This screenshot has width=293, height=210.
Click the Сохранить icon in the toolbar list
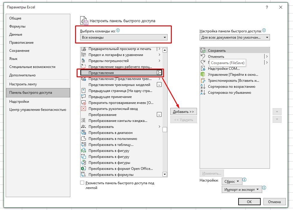point(203,50)
